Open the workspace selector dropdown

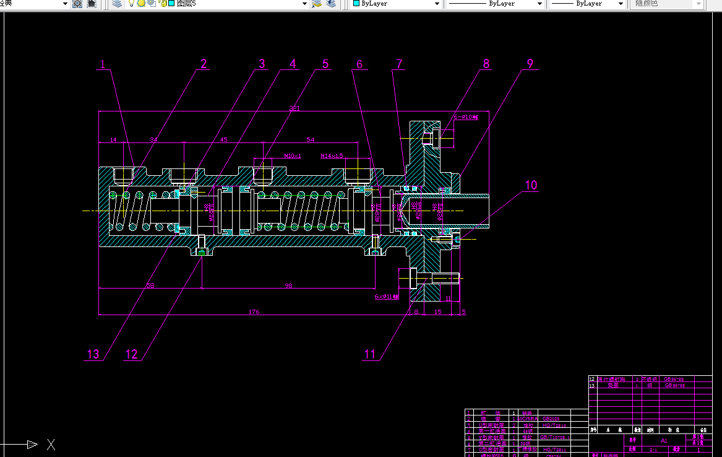65,4
